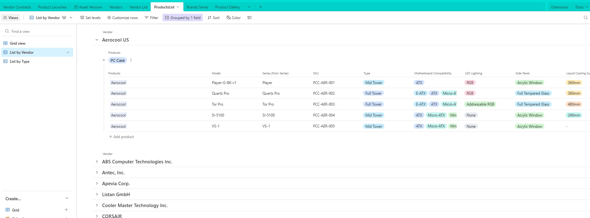Click Motherboard Compatibility column header
590x218 pixels.
click(433, 73)
